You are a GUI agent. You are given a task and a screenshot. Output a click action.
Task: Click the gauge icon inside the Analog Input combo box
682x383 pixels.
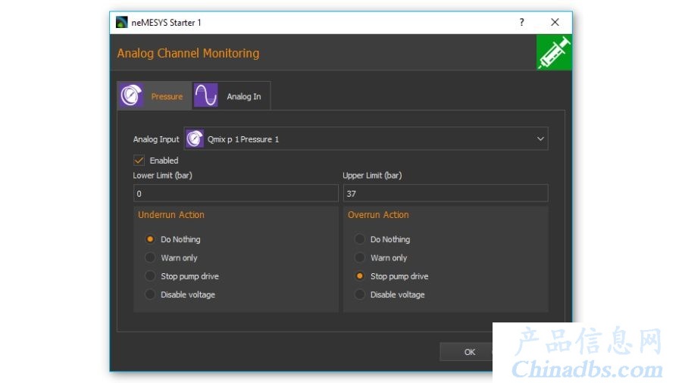(x=195, y=139)
